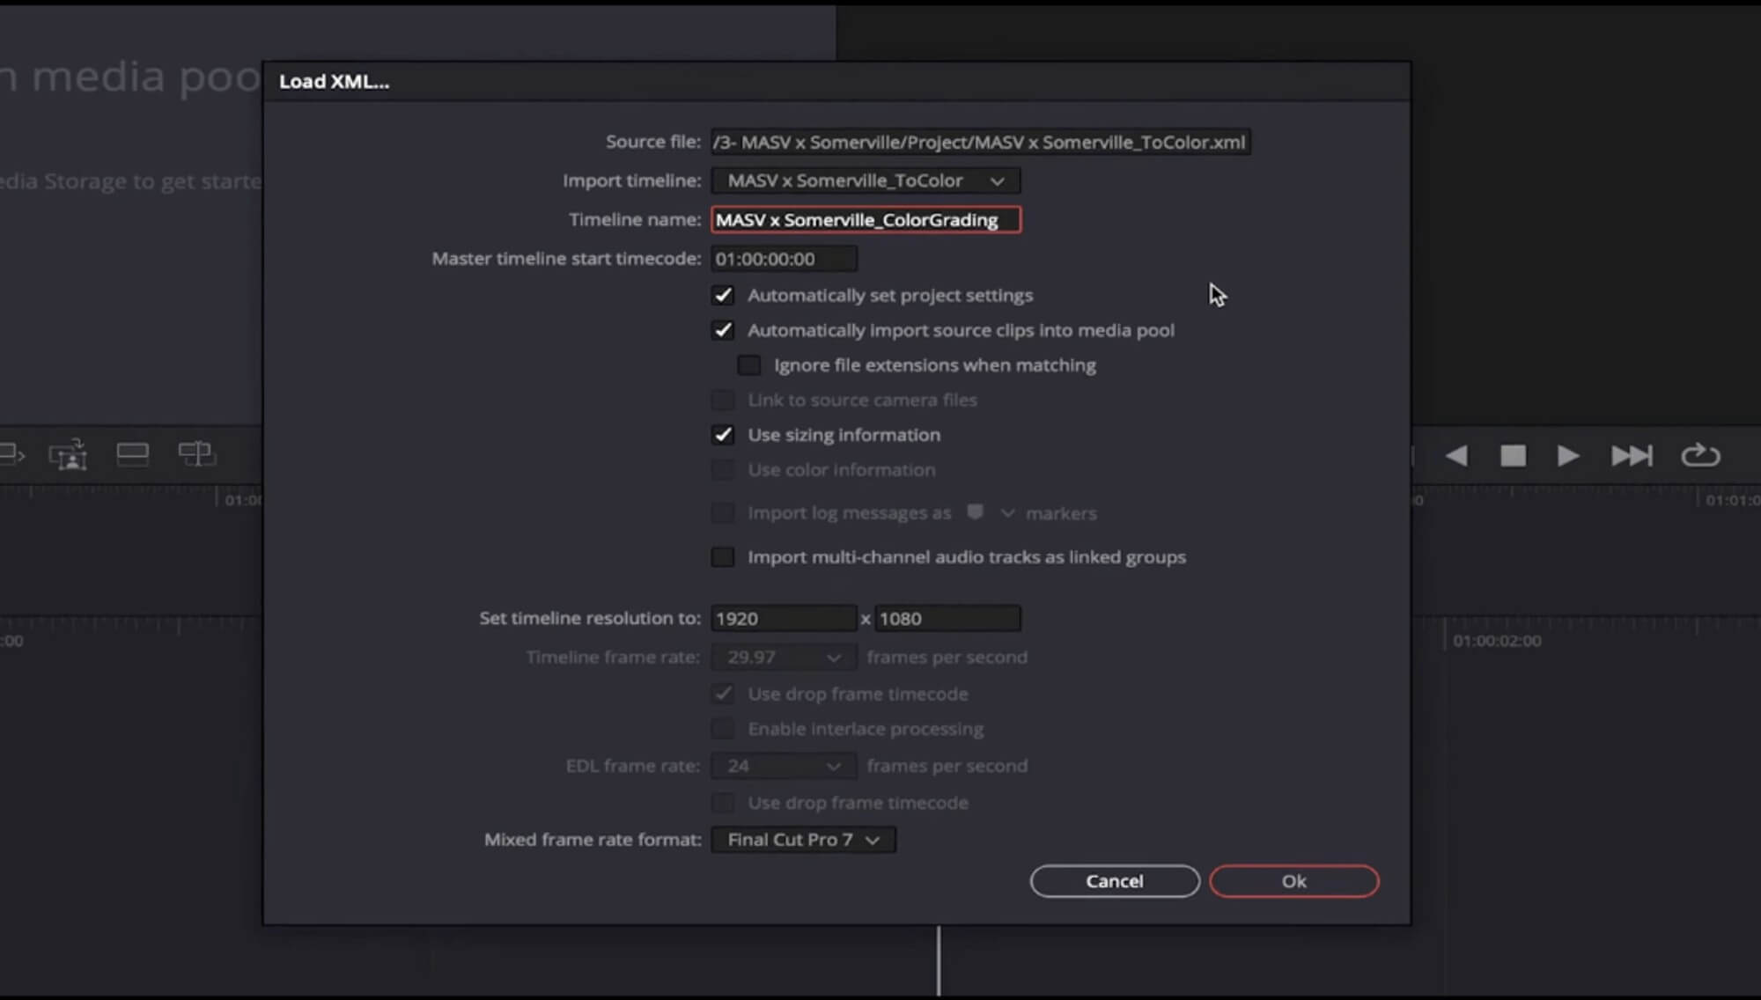Toggle Automatically import source clips checkbox

coord(722,330)
